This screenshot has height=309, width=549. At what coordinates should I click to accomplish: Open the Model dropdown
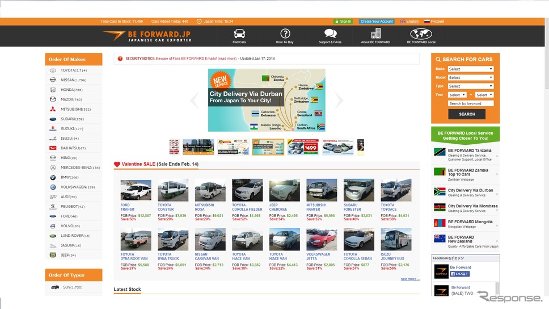[x=471, y=77]
